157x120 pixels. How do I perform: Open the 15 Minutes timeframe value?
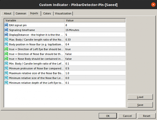click(x=95, y=30)
